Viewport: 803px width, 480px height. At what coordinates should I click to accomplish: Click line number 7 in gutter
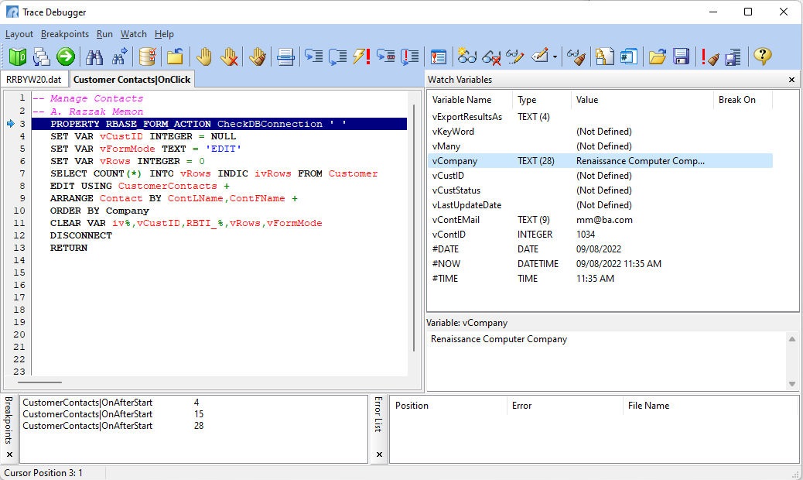pyautogui.click(x=22, y=173)
